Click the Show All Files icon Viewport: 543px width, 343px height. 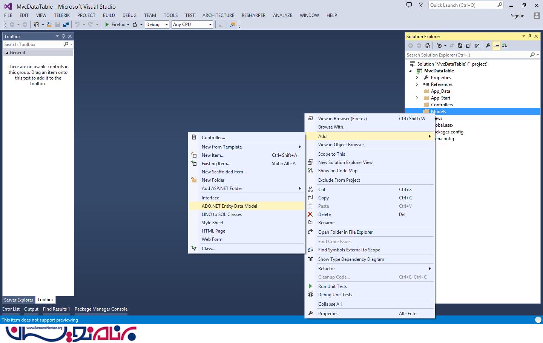pos(477,46)
